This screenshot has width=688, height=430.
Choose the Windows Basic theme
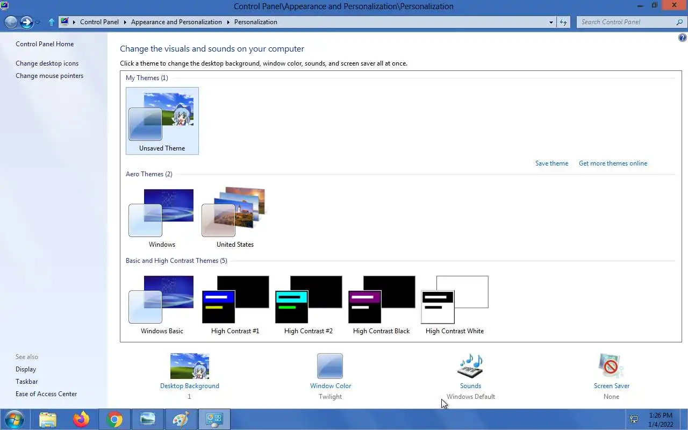tap(162, 304)
